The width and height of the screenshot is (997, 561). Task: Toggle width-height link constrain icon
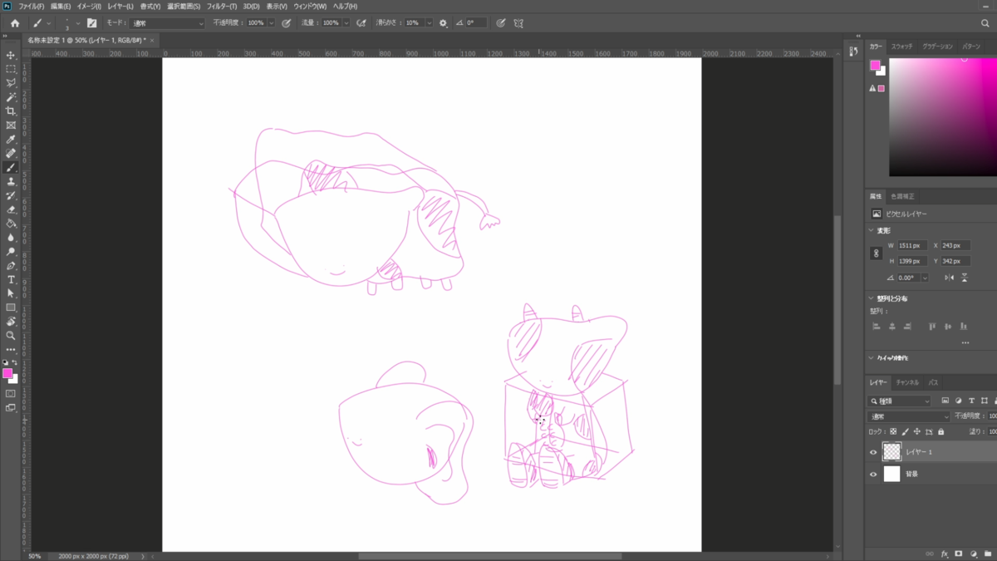pyautogui.click(x=876, y=253)
